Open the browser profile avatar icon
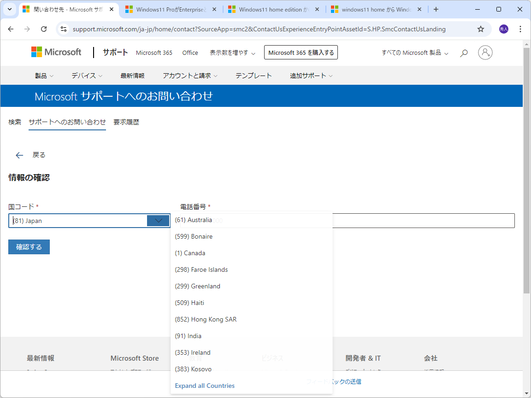The width and height of the screenshot is (531, 398). coord(503,29)
